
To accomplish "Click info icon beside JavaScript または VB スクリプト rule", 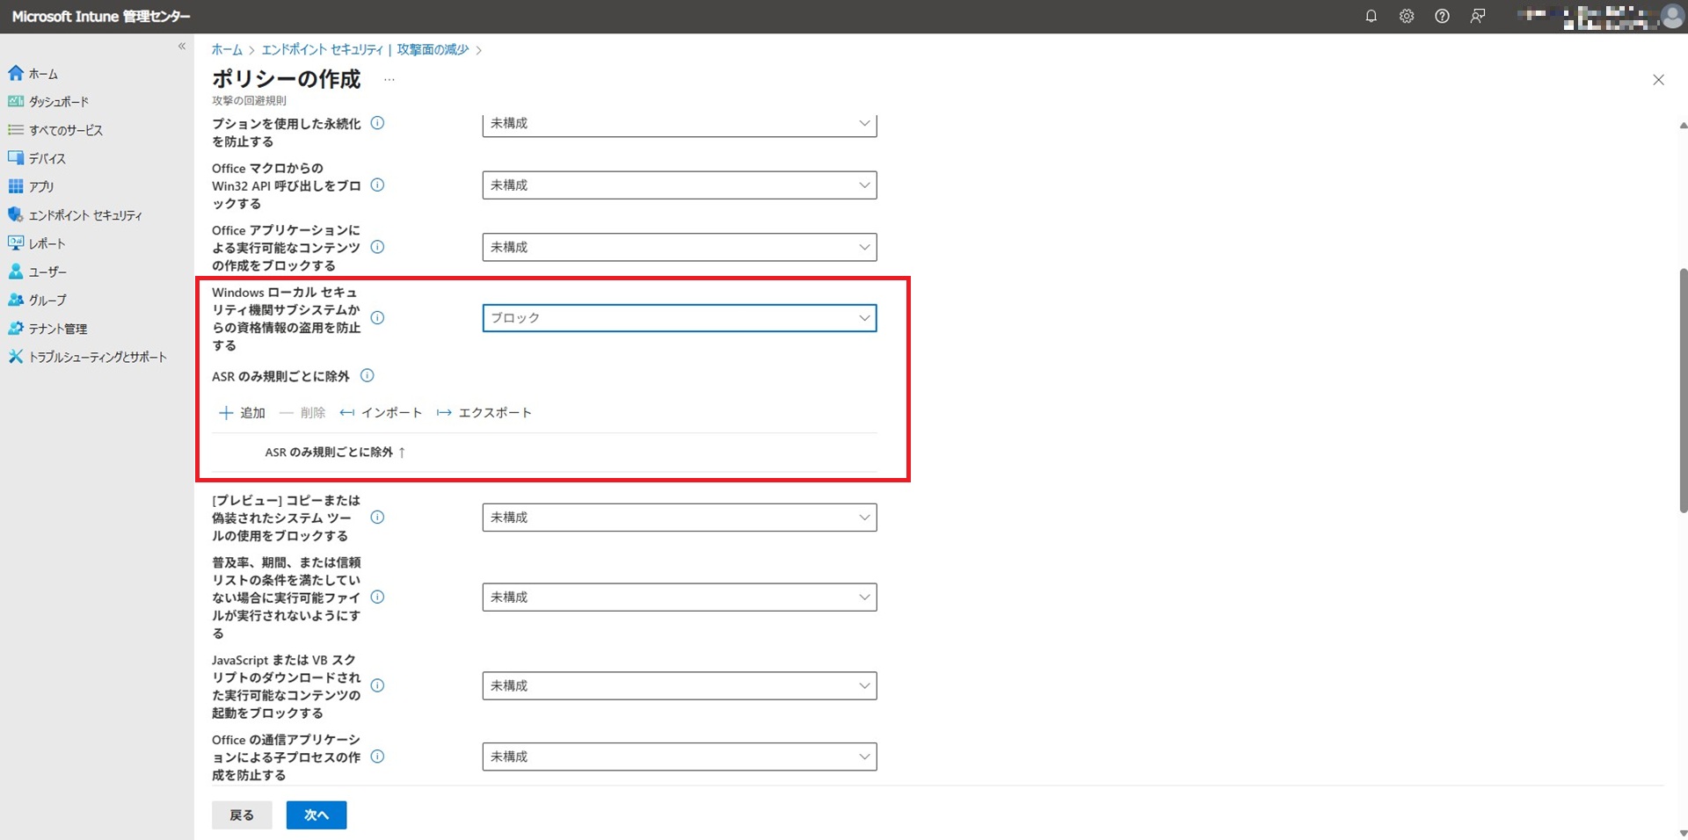I will [377, 685].
